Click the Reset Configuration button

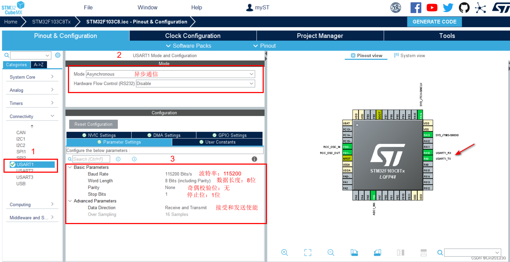(x=93, y=124)
